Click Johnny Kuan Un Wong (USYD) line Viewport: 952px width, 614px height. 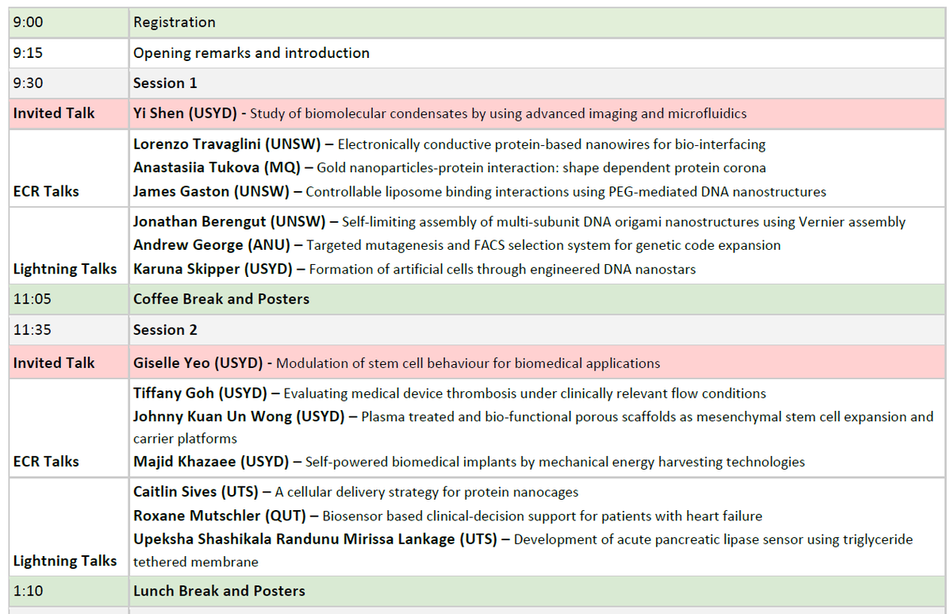tap(533, 428)
